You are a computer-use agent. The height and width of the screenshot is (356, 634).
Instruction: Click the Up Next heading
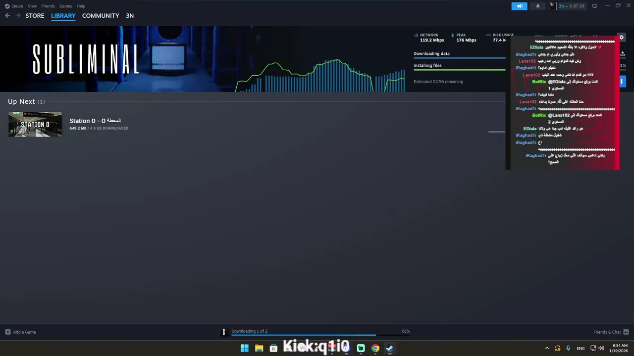21,101
